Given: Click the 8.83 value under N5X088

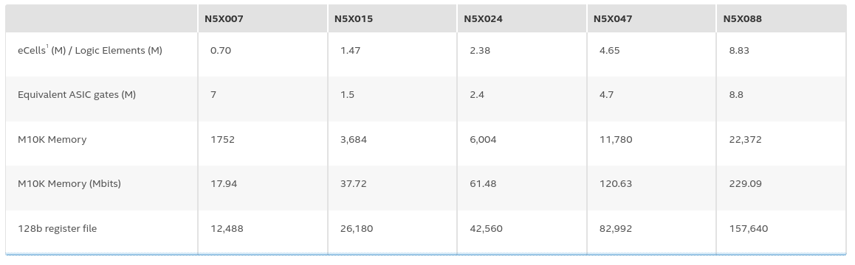Looking at the screenshot, I should (739, 51).
